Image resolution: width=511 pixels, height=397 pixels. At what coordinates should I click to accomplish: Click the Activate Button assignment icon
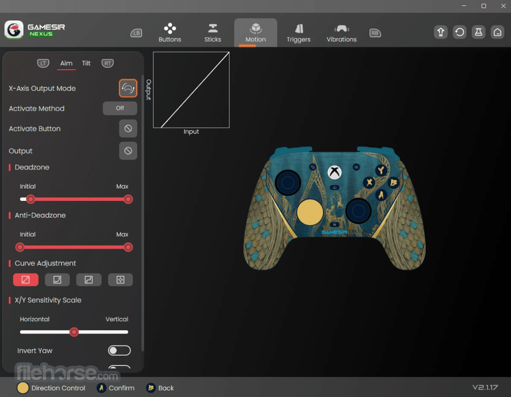[128, 128]
